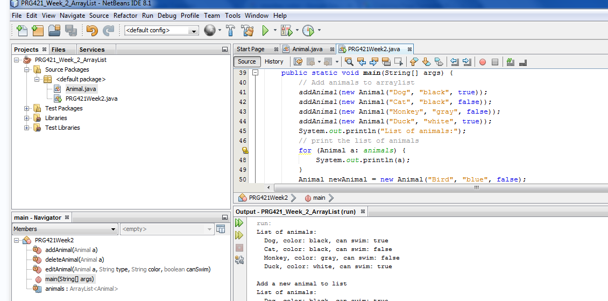
Task: Switch to Source view button
Action: [x=246, y=62]
